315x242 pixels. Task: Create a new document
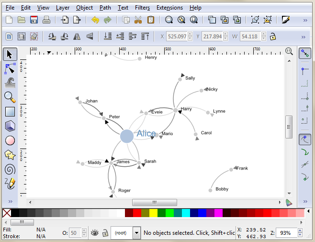[9, 20]
